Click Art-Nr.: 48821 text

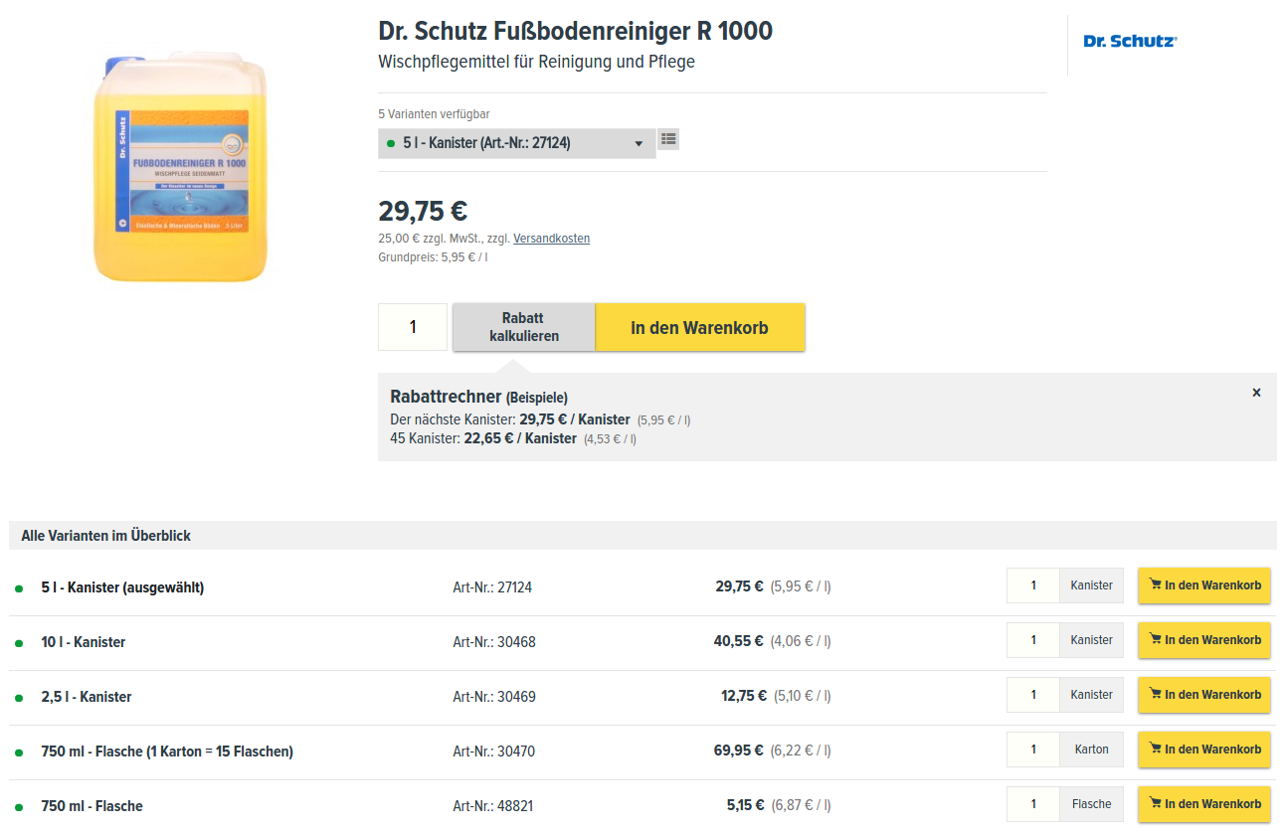click(493, 806)
